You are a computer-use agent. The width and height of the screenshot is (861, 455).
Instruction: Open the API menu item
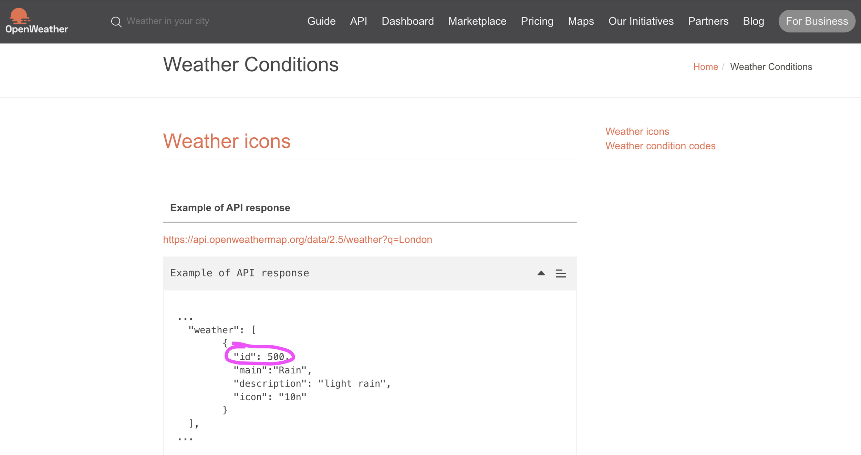[359, 21]
